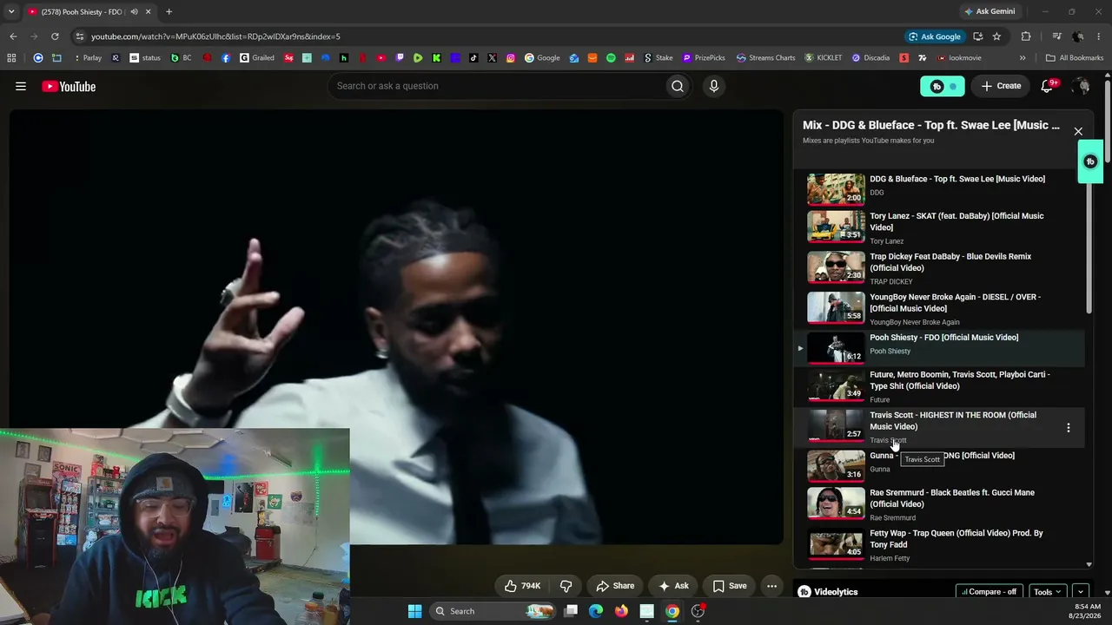The height and width of the screenshot is (625, 1112).
Task: Click the Create button
Action: (x=1000, y=86)
